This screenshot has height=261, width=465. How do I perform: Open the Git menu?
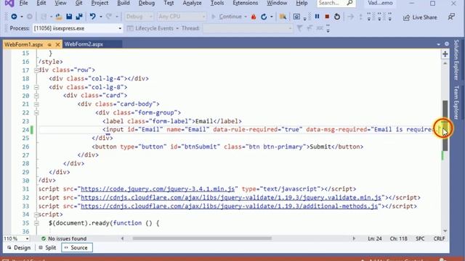point(78,3)
